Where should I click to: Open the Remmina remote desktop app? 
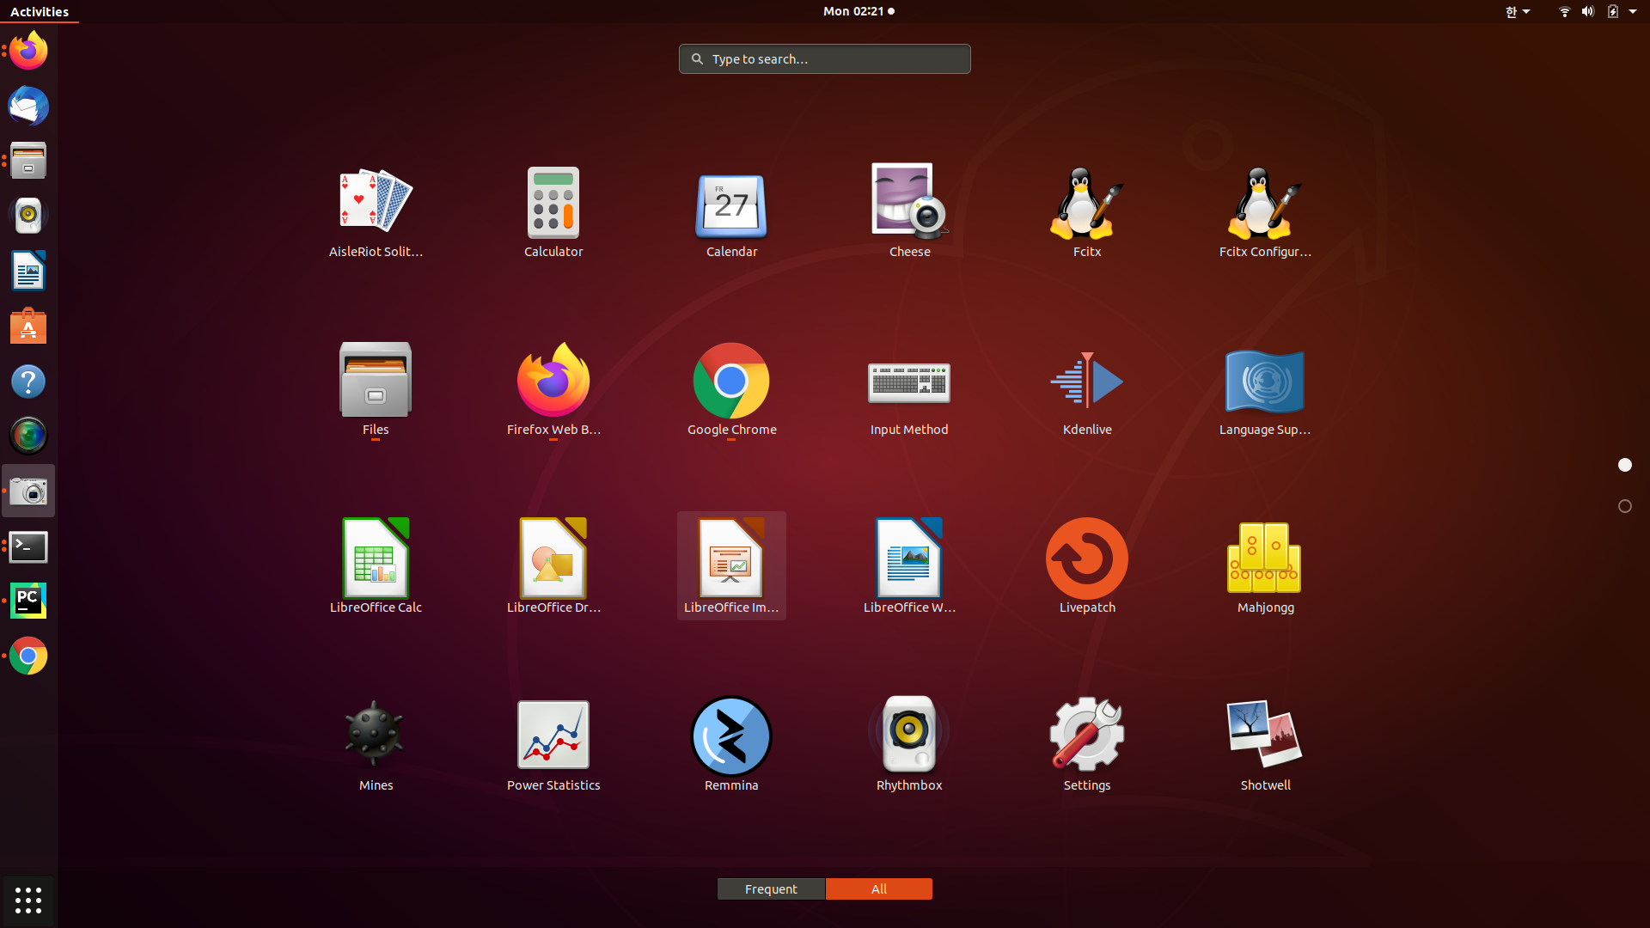click(730, 743)
